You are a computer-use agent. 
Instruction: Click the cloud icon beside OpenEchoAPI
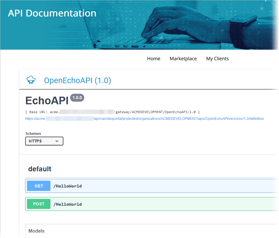pos(31,80)
